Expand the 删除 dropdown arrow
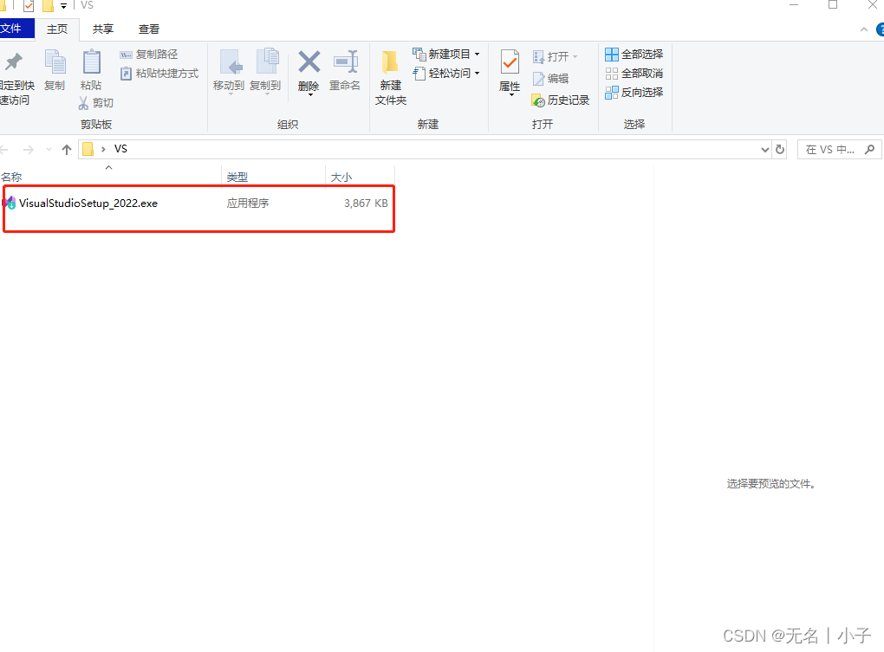884x652 pixels. point(310,94)
